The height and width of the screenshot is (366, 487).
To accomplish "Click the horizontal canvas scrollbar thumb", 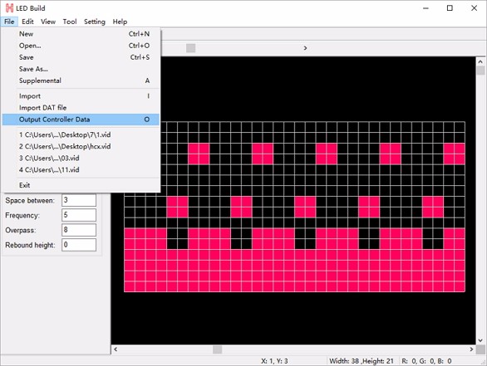I will click(218, 349).
